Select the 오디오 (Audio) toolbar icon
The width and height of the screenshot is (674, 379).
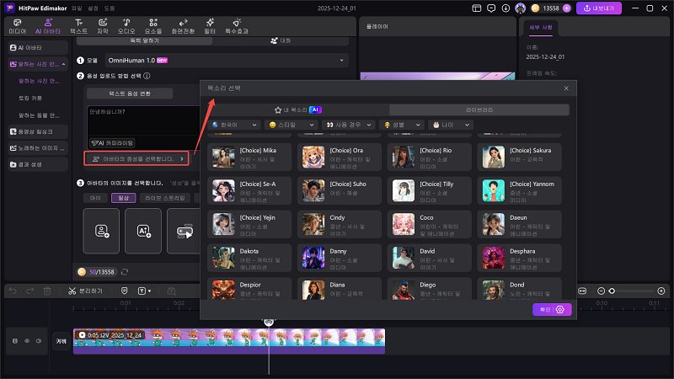(x=126, y=25)
